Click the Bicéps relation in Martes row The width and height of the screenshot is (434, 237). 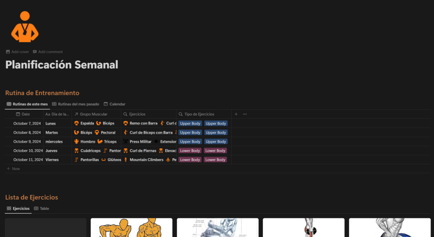click(x=83, y=132)
